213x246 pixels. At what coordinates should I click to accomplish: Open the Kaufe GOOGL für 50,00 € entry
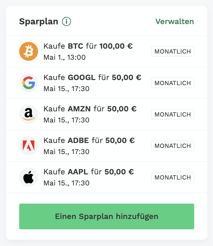[92, 78]
